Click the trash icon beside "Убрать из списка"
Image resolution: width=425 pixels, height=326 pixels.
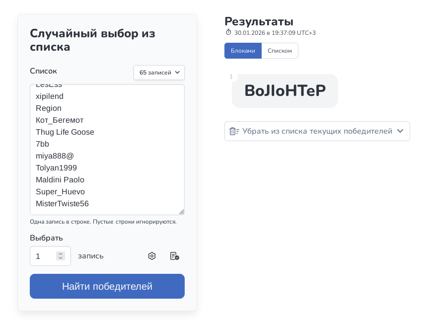pyautogui.click(x=234, y=131)
